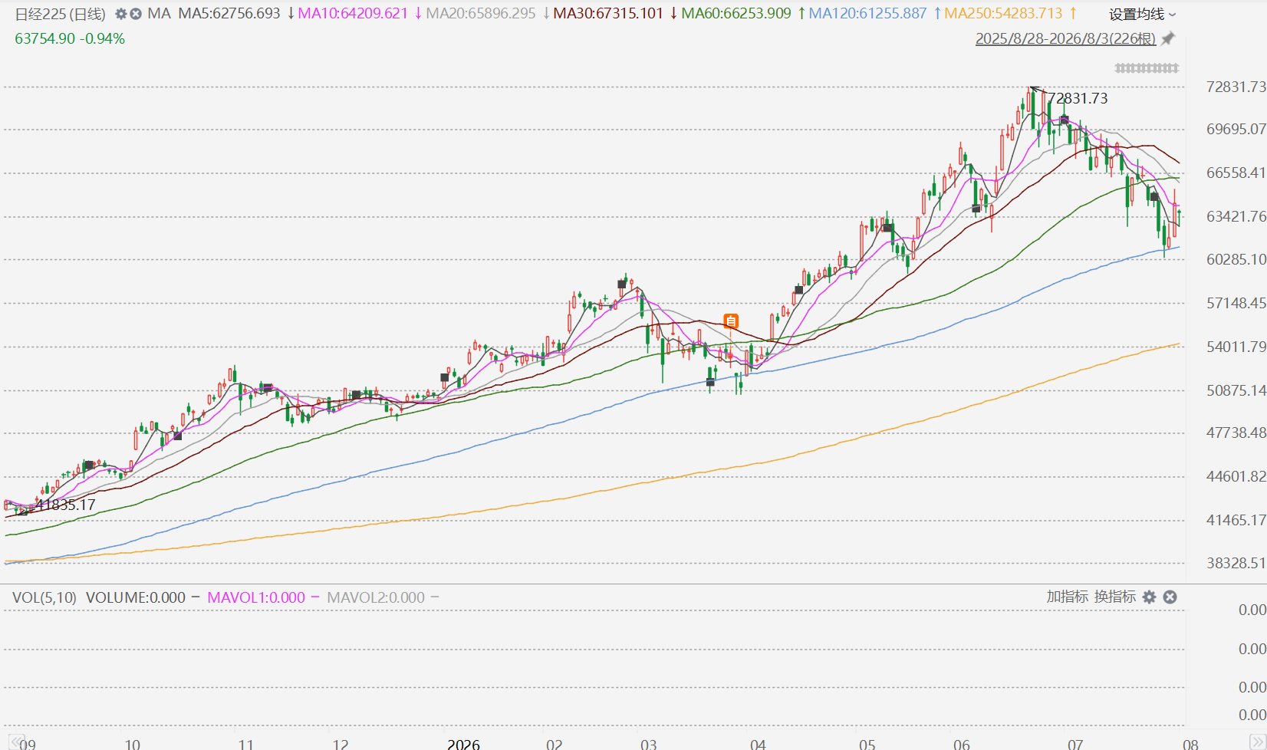Viewport: 1267px width, 750px height.
Task: Click the MAVOL2:0.000 value
Action: pos(376,597)
